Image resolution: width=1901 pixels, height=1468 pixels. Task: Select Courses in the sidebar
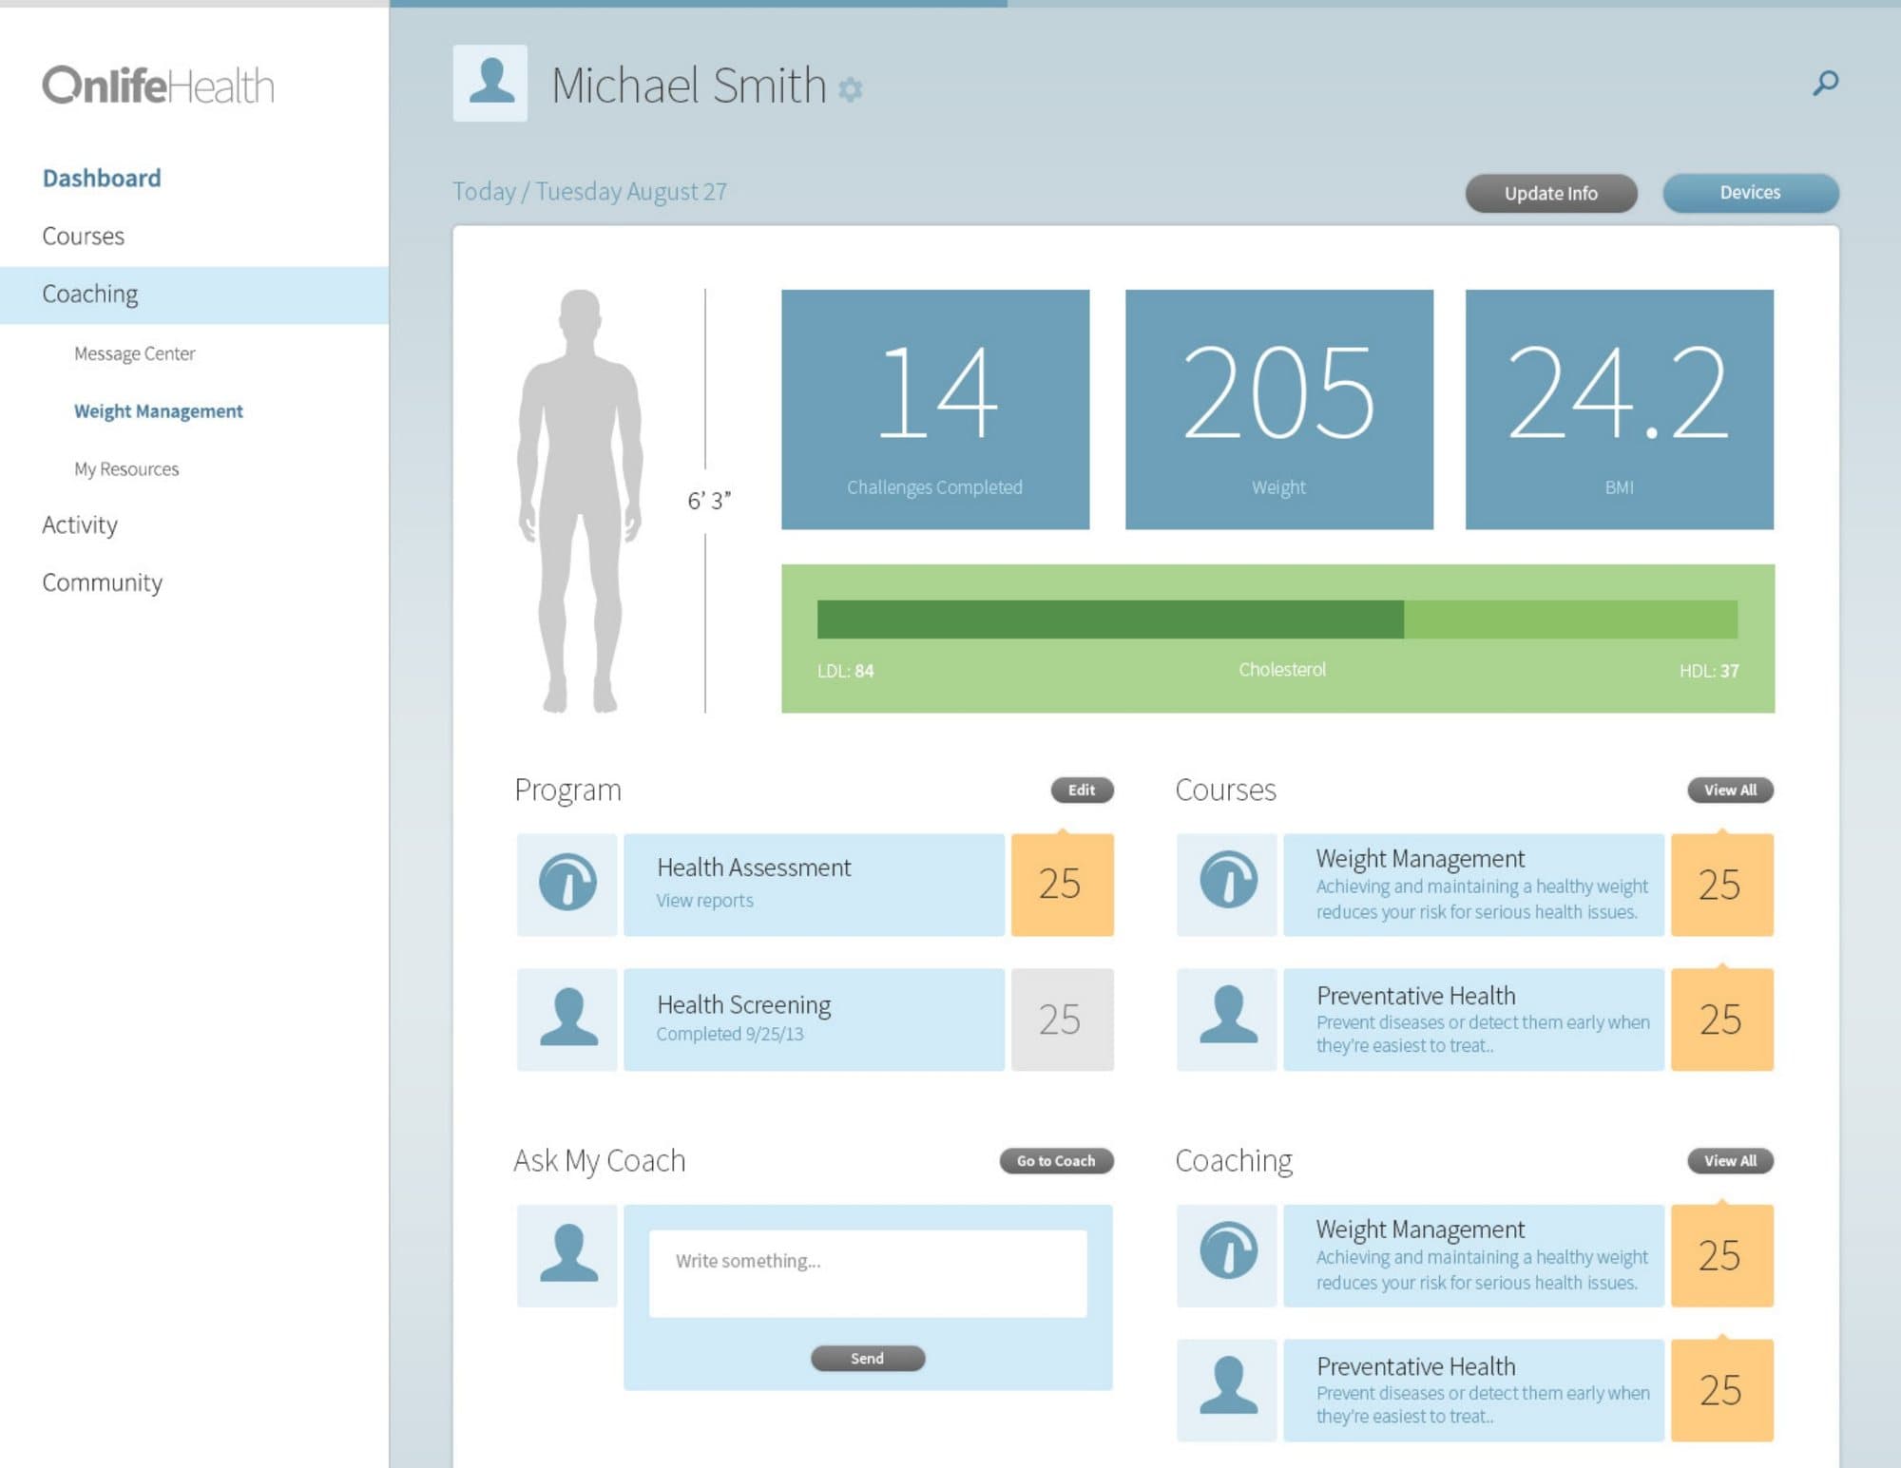(83, 236)
